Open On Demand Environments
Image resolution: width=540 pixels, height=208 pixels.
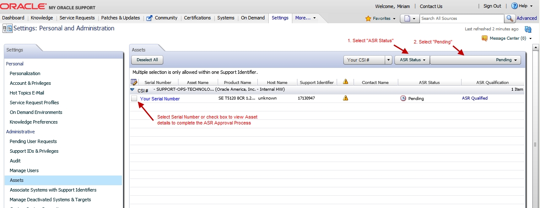click(36, 112)
